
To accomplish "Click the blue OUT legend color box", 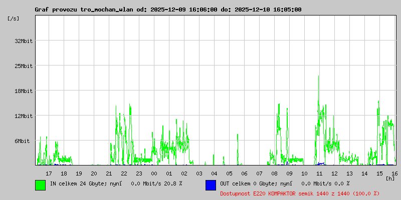I will (x=211, y=184).
